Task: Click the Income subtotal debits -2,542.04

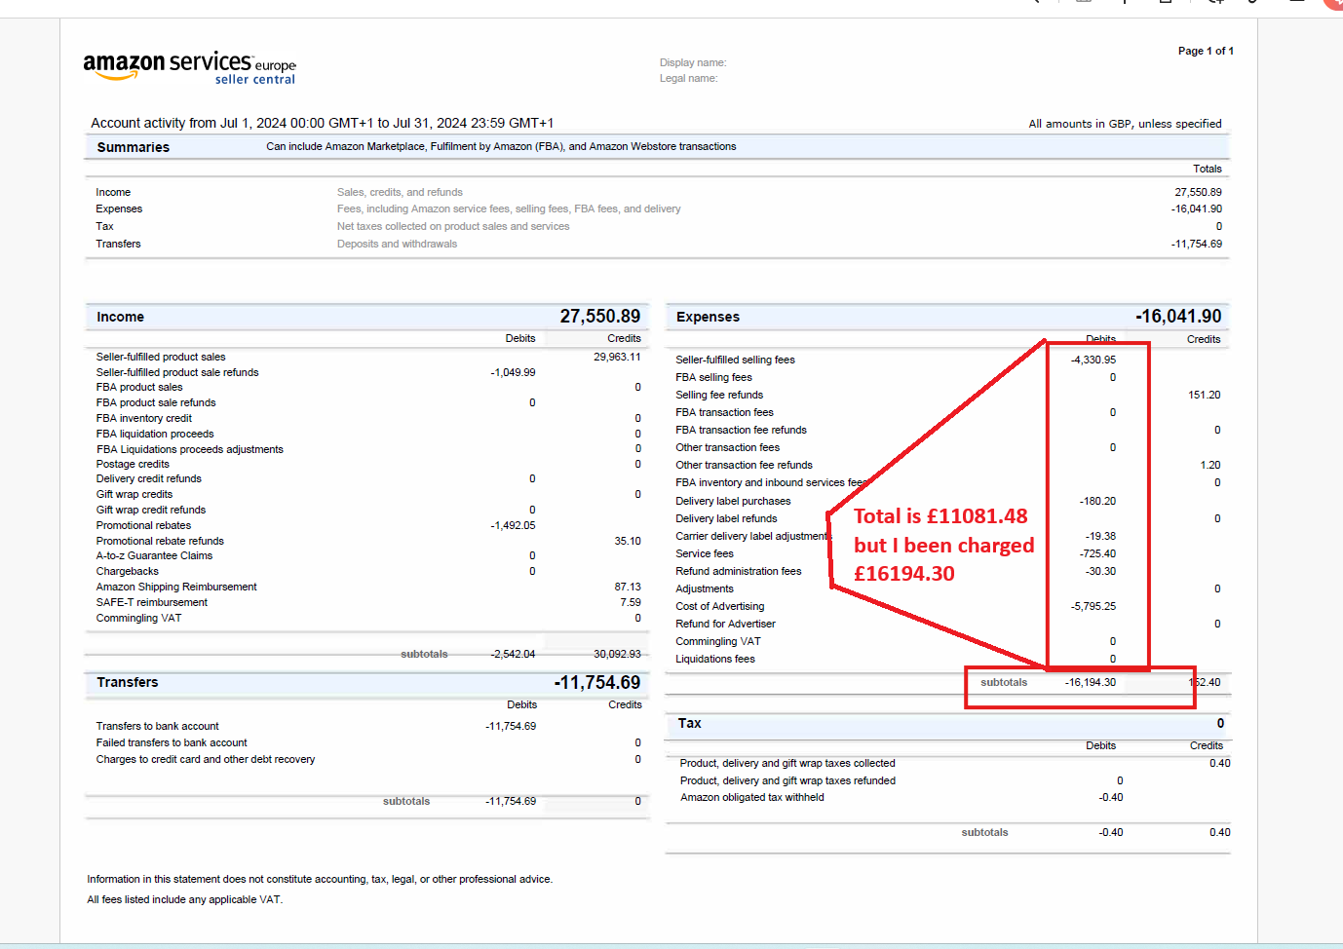Action: (513, 654)
